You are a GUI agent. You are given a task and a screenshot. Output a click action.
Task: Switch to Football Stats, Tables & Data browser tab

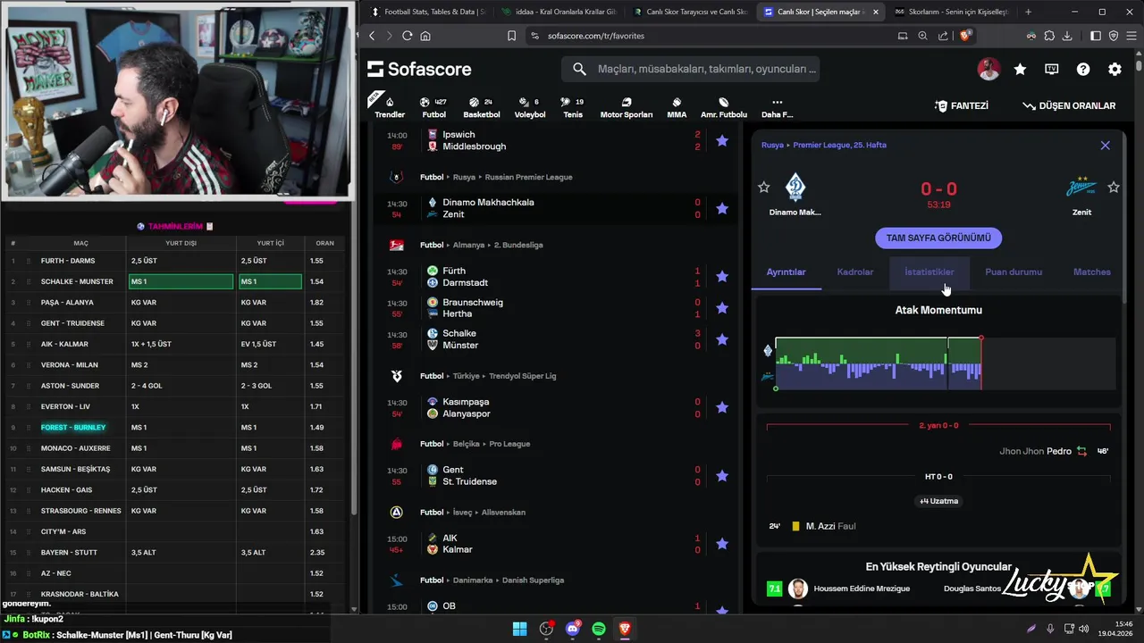(x=427, y=12)
